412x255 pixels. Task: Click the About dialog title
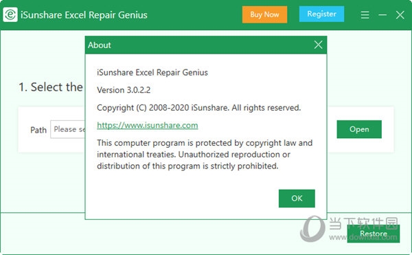coord(100,45)
